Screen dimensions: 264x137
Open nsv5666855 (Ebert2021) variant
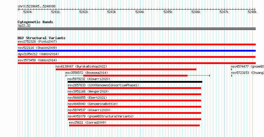coord(87,98)
